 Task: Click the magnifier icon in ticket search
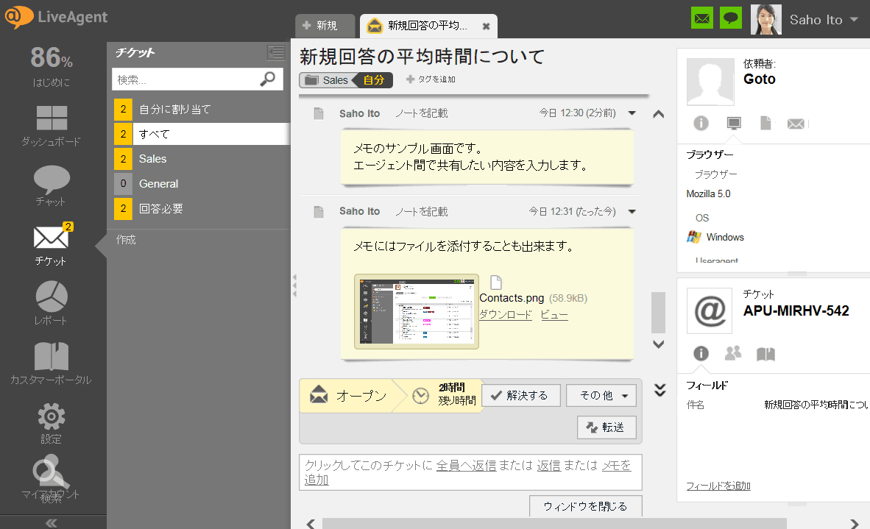(268, 79)
